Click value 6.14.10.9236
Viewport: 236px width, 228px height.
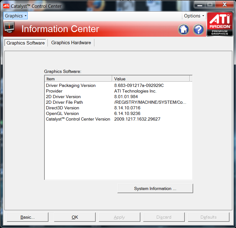127,113
